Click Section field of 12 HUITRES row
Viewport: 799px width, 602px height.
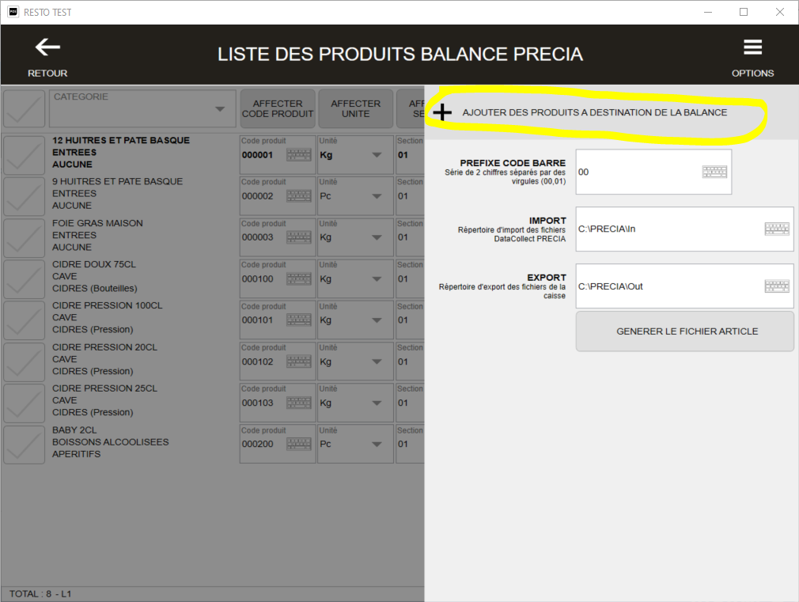pos(410,155)
